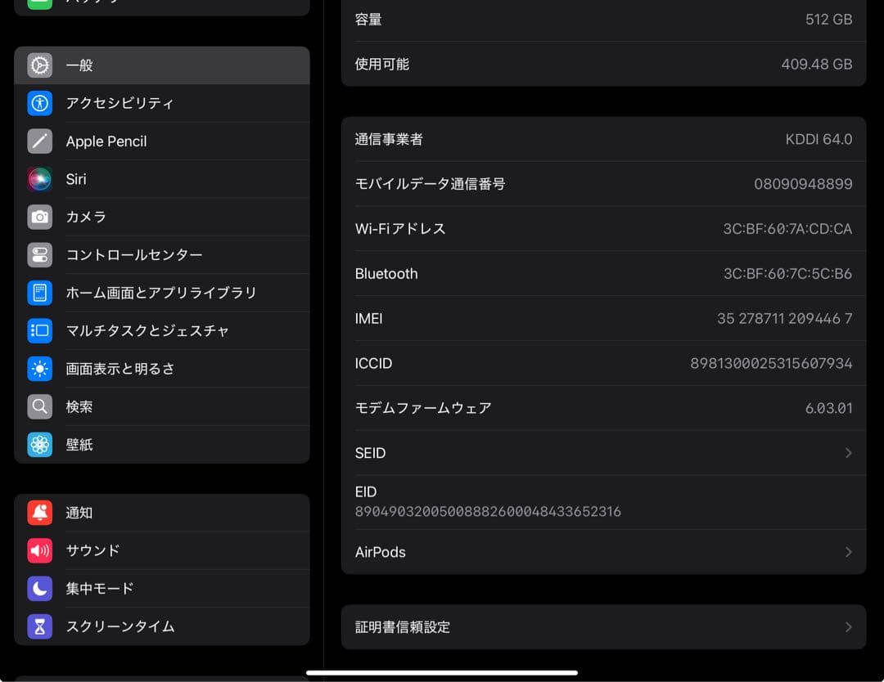Open スクリーンタイム settings

(162, 626)
